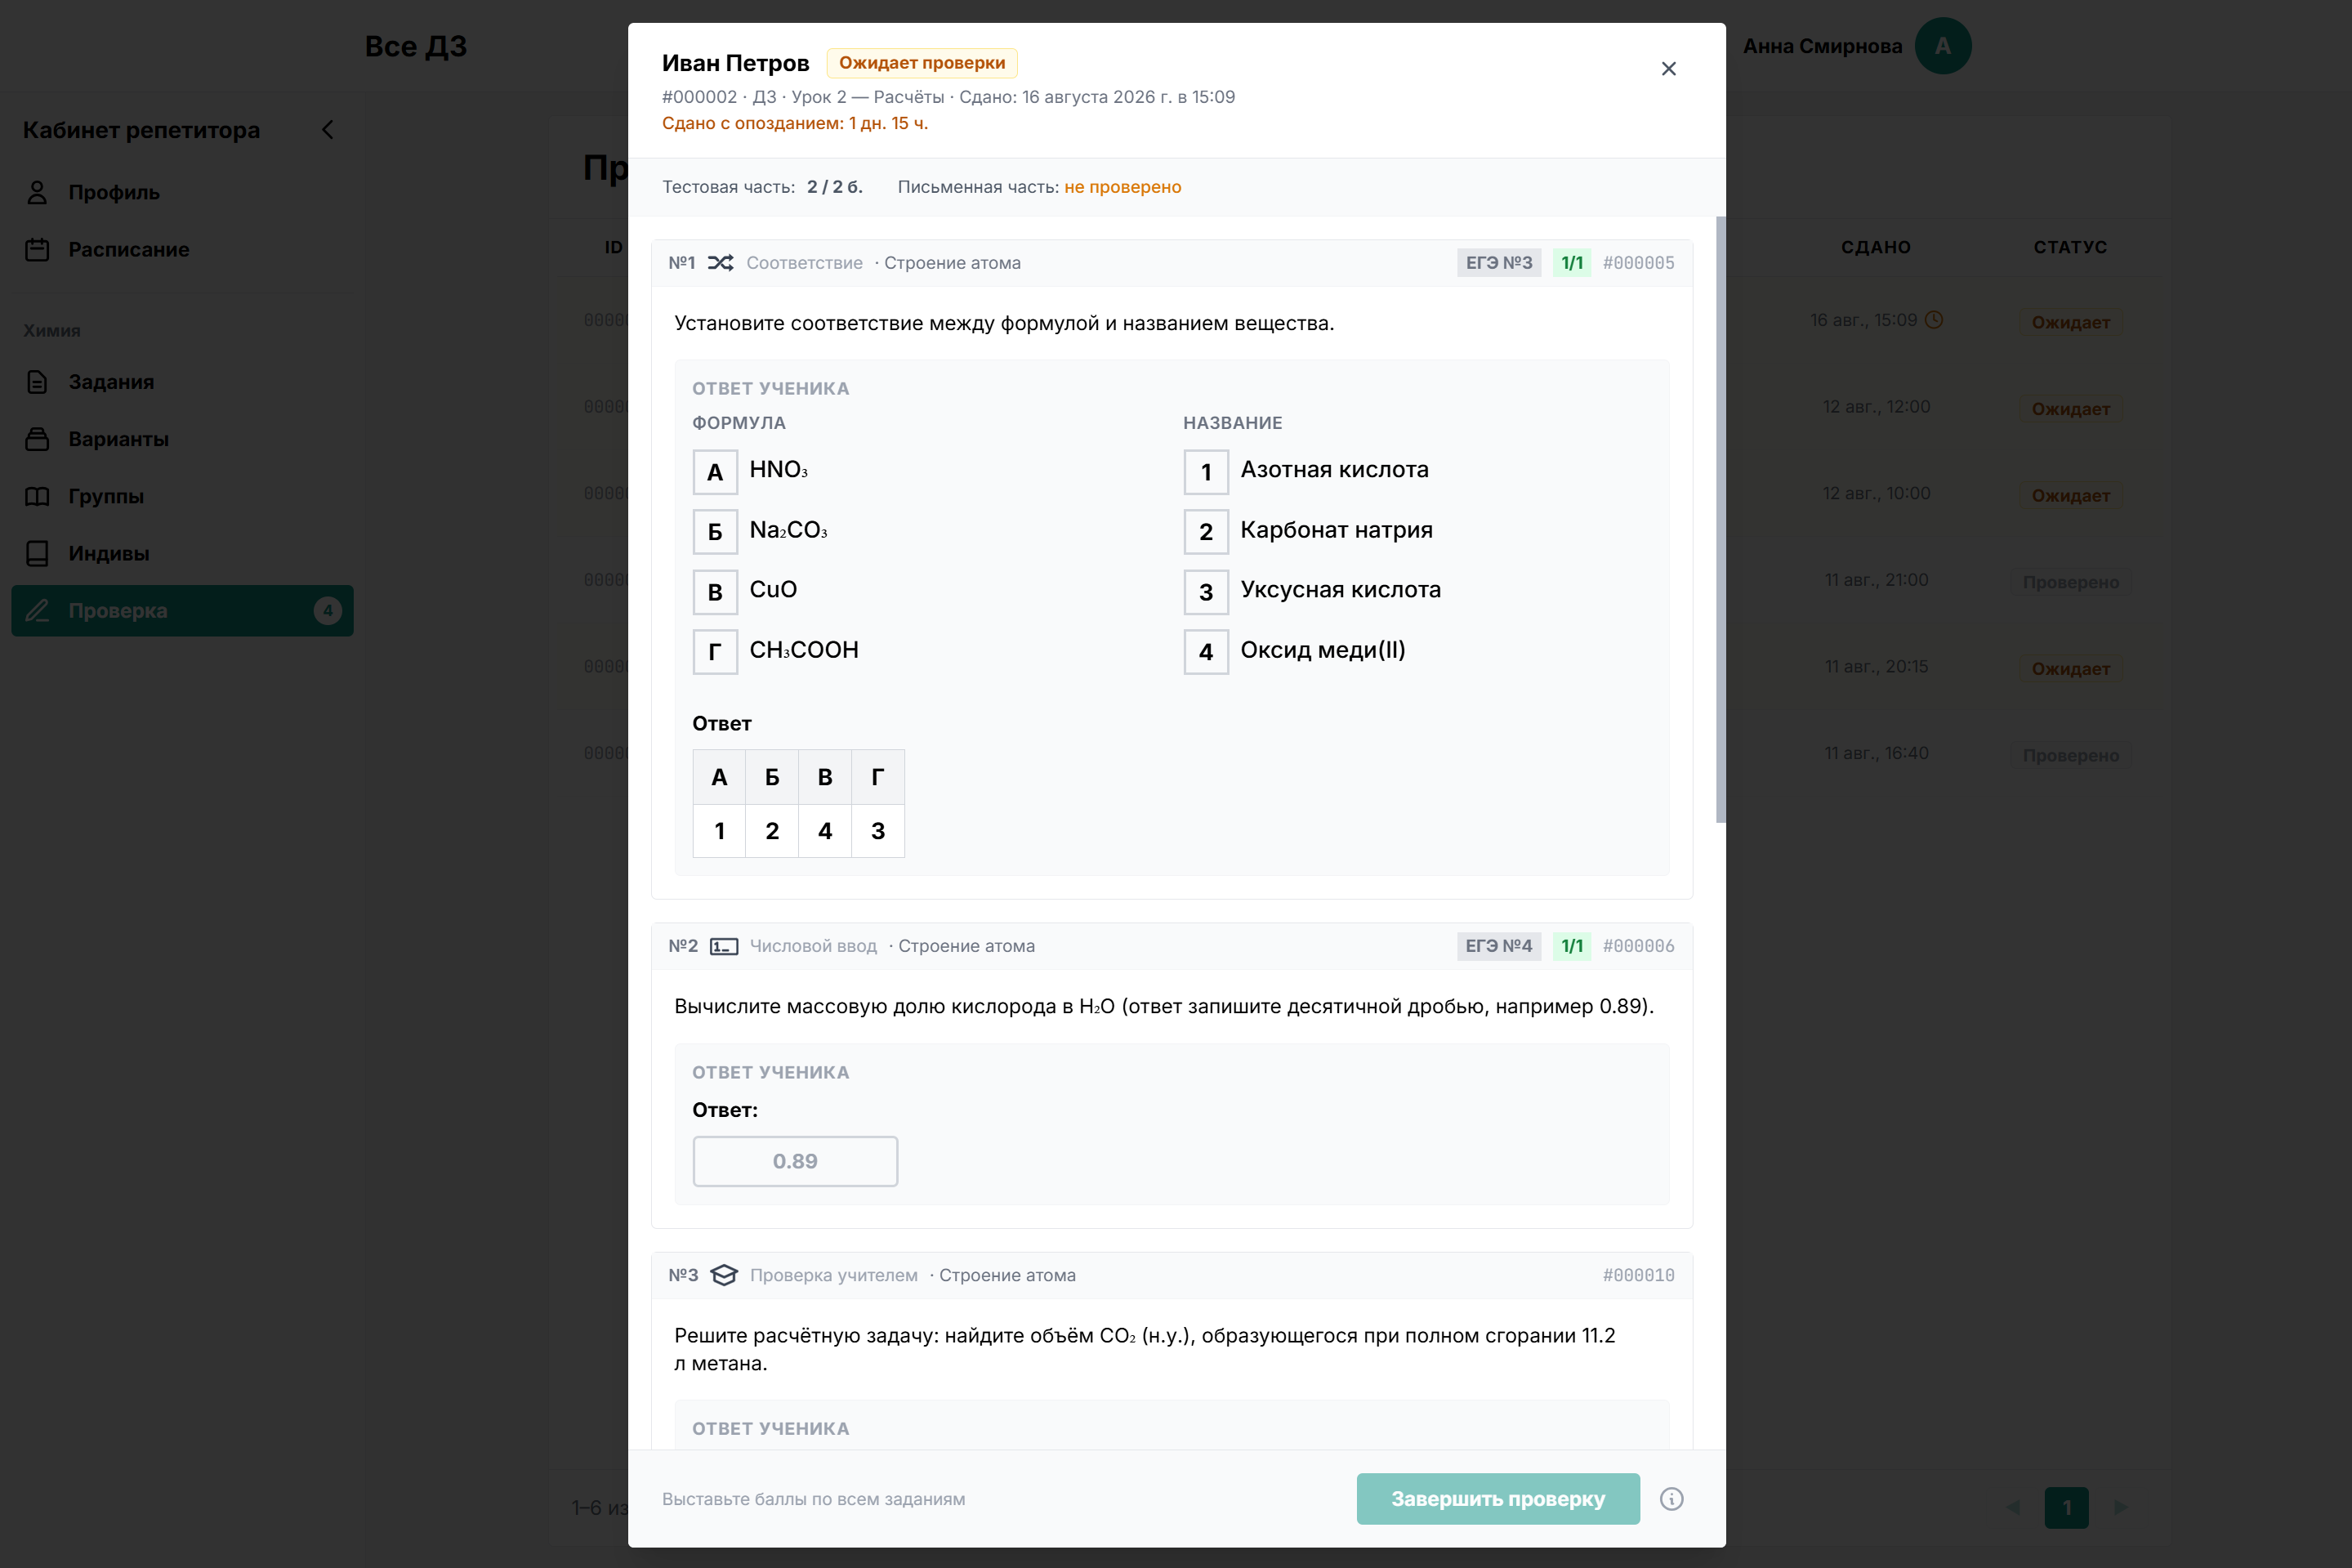Click the Задания document icon

pos(37,382)
